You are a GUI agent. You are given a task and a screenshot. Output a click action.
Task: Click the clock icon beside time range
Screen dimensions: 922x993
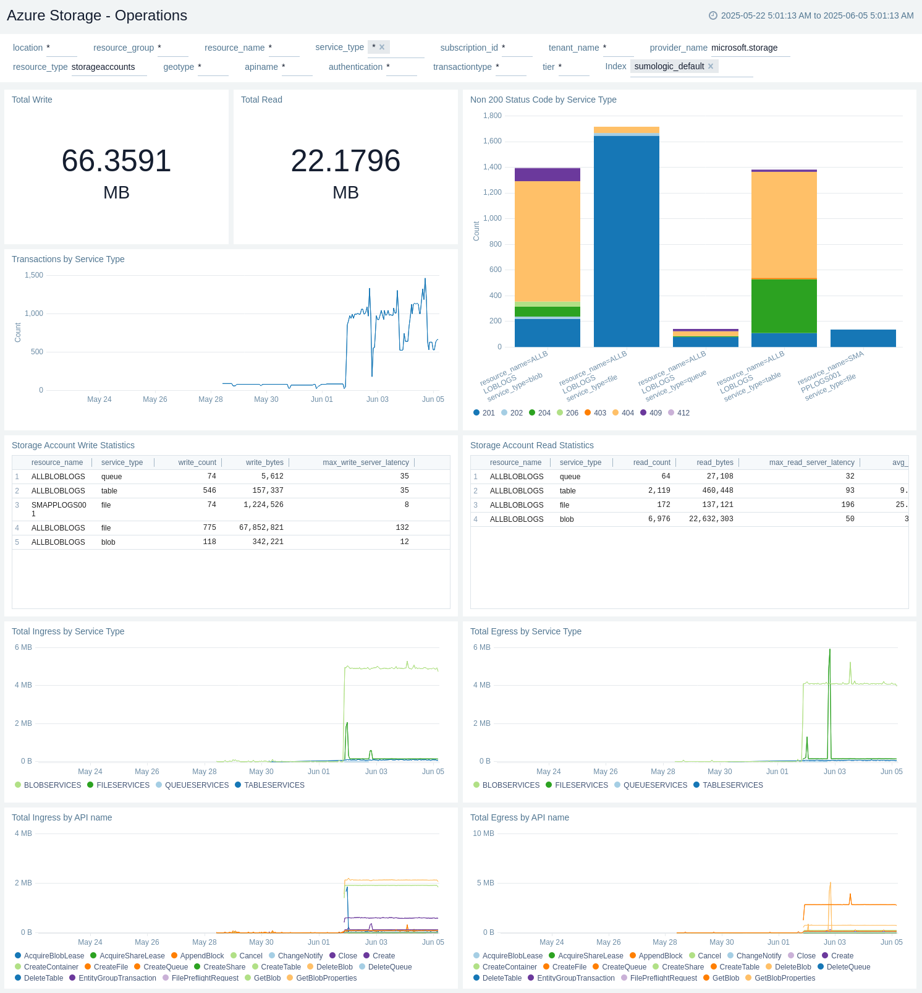coord(713,15)
